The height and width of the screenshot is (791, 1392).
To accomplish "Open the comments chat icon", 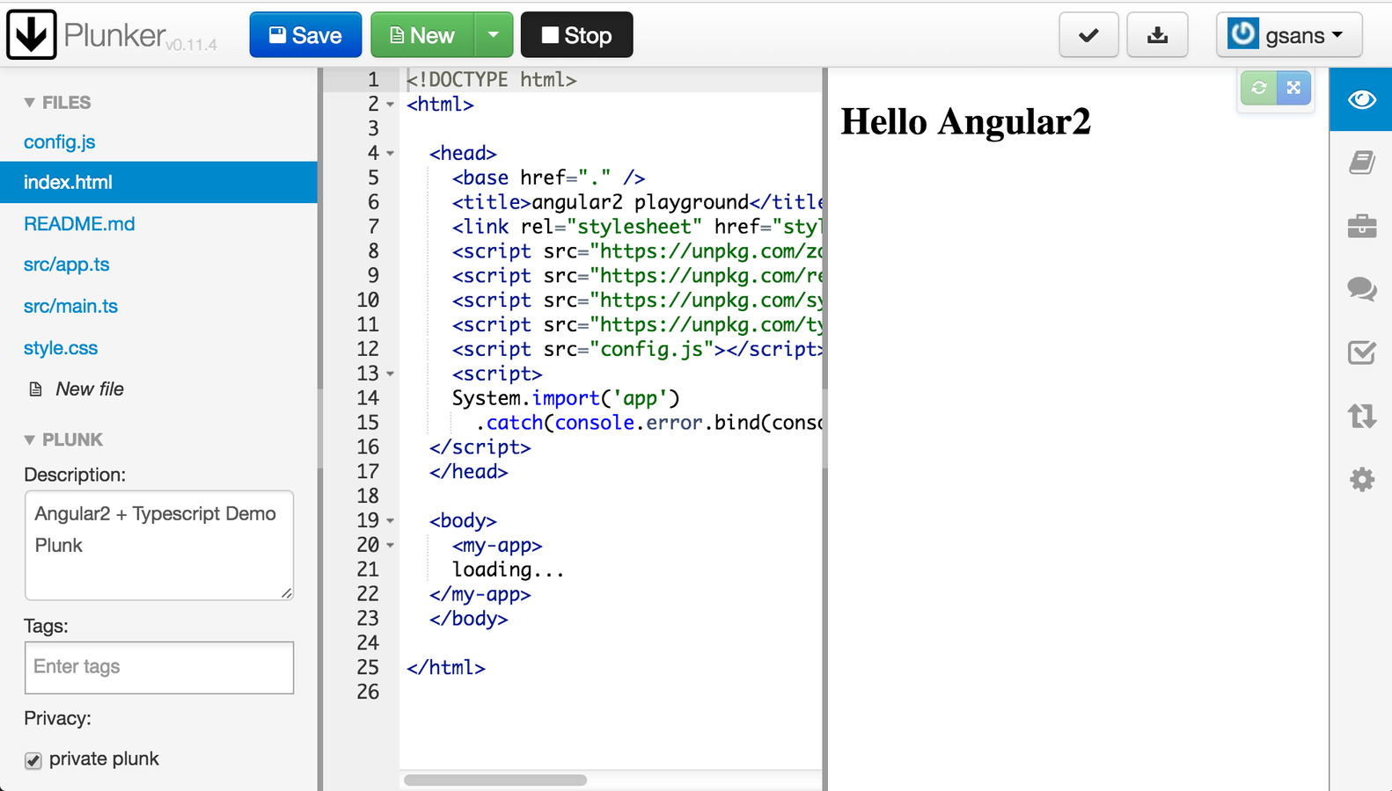I will click(1361, 289).
